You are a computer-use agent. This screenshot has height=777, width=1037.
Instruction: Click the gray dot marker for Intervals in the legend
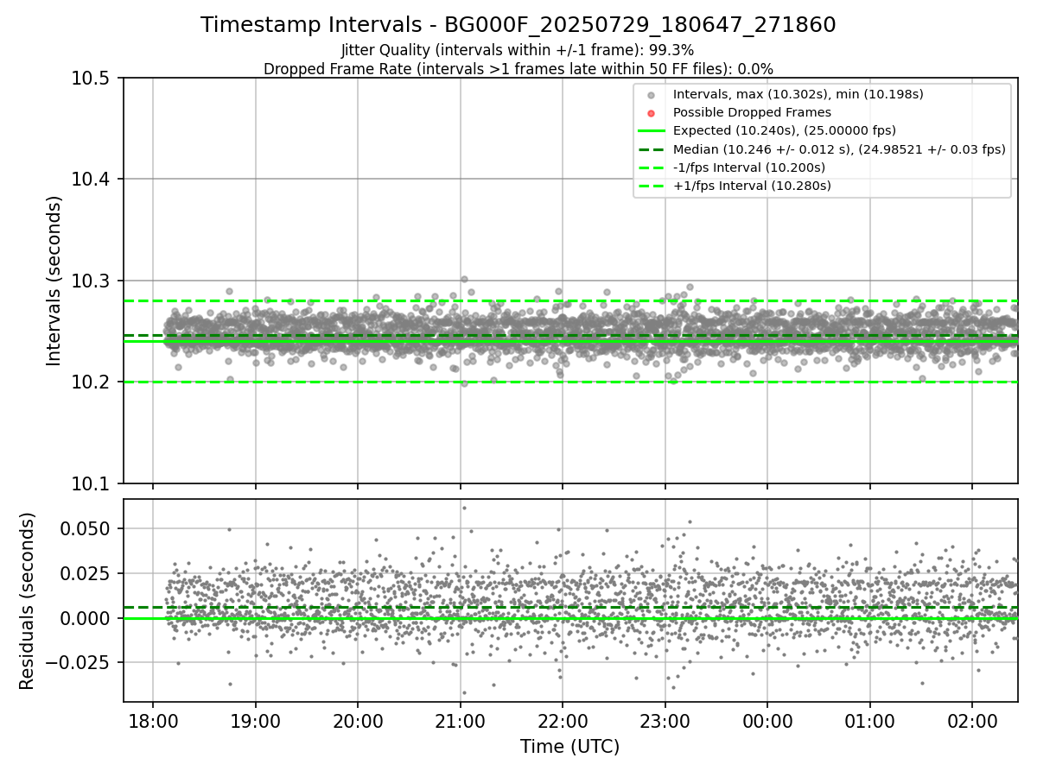652,95
